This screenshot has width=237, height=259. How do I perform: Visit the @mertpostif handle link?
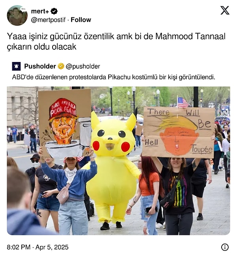click(48, 20)
